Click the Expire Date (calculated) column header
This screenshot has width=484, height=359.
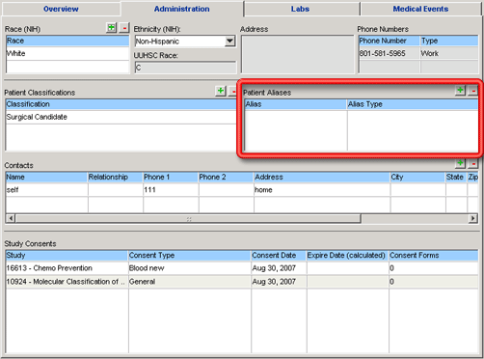[348, 256]
